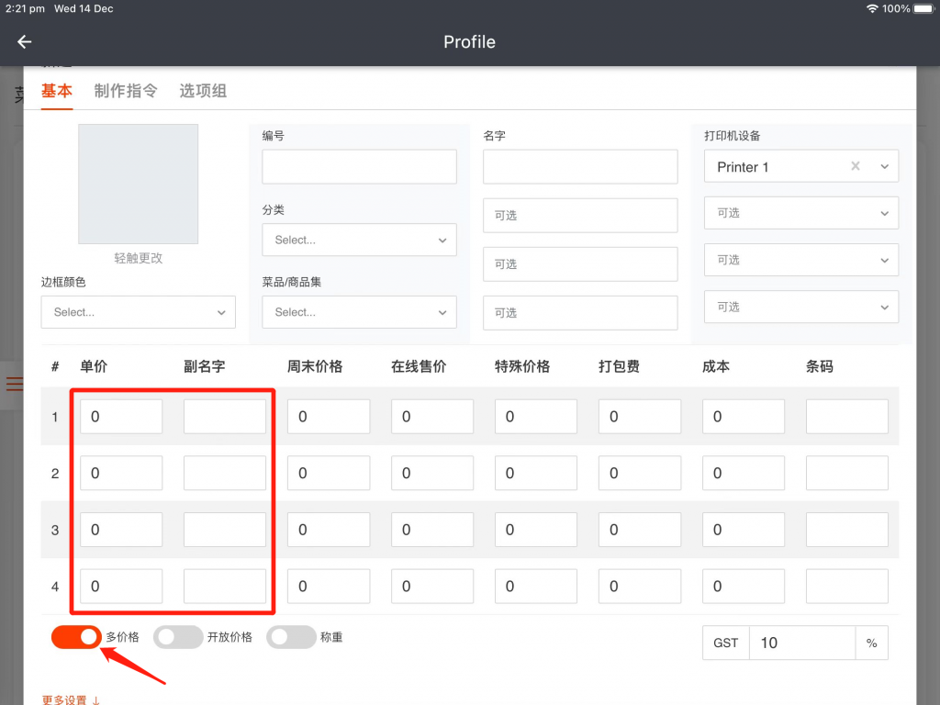Switch to the 基本 tab
940x705 pixels.
[x=57, y=91]
